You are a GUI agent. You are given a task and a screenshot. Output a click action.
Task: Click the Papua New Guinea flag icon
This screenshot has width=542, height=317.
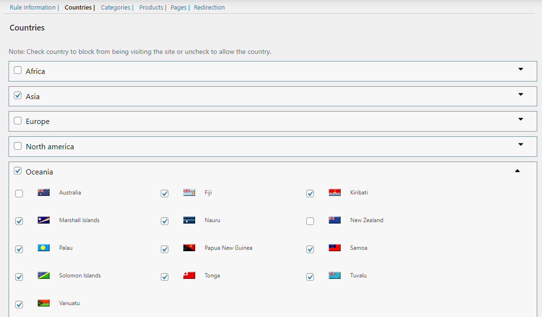pyautogui.click(x=189, y=247)
